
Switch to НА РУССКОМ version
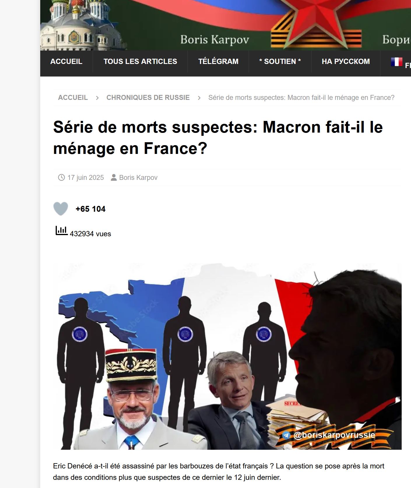click(x=346, y=61)
